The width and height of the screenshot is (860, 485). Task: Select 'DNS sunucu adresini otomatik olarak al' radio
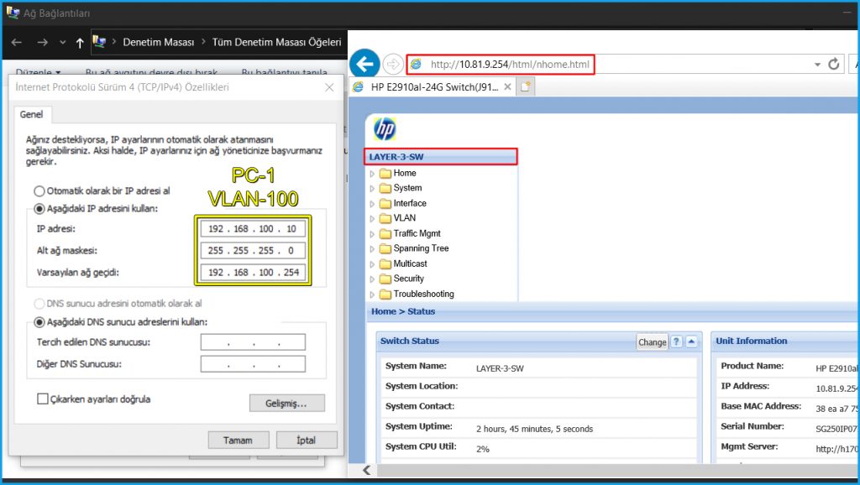click(39, 304)
